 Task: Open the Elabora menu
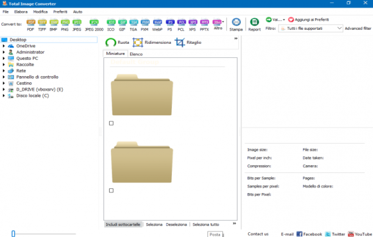click(21, 12)
